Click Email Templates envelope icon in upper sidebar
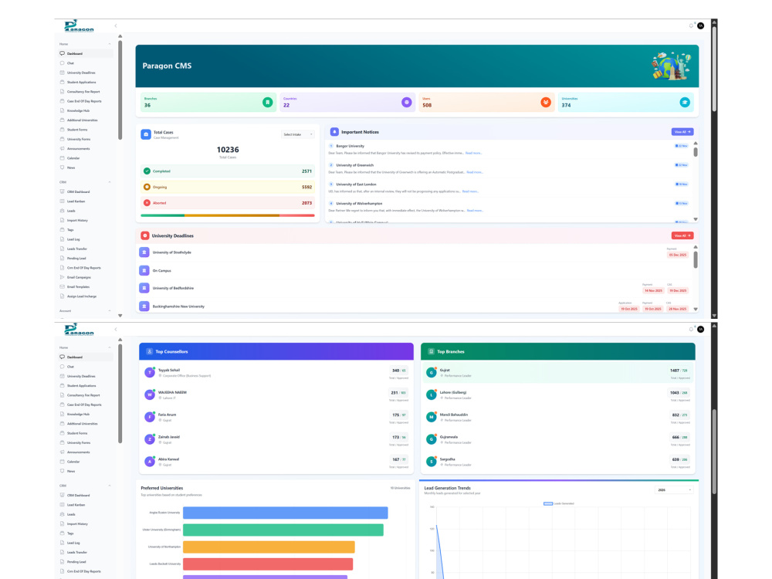The width and height of the screenshot is (772, 579). coord(62,286)
